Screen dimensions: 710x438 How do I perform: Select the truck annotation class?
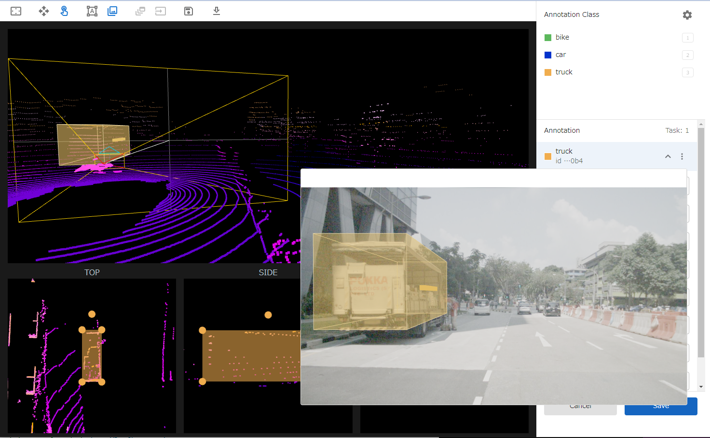point(619,72)
